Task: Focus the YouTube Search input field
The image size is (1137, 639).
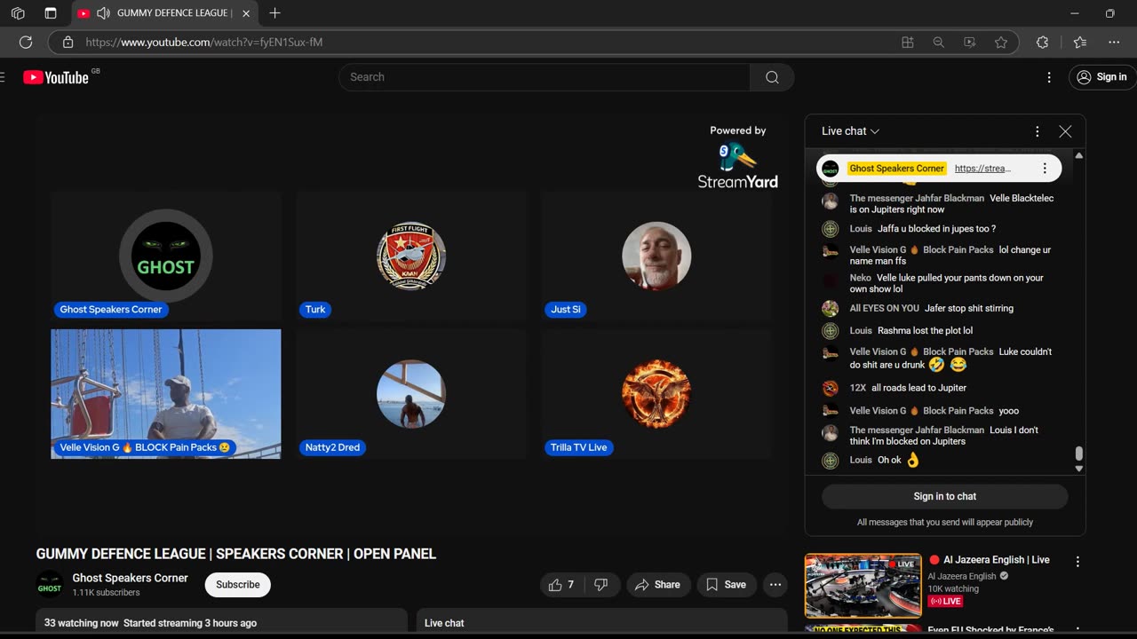Action: (x=545, y=77)
